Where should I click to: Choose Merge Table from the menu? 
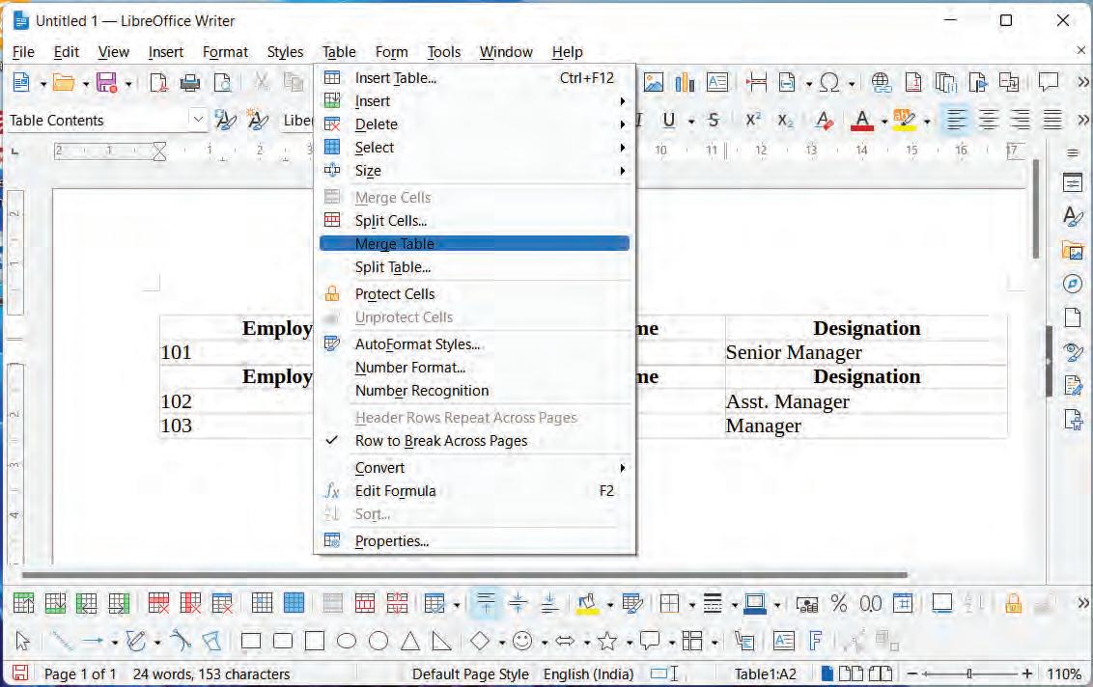pos(474,244)
